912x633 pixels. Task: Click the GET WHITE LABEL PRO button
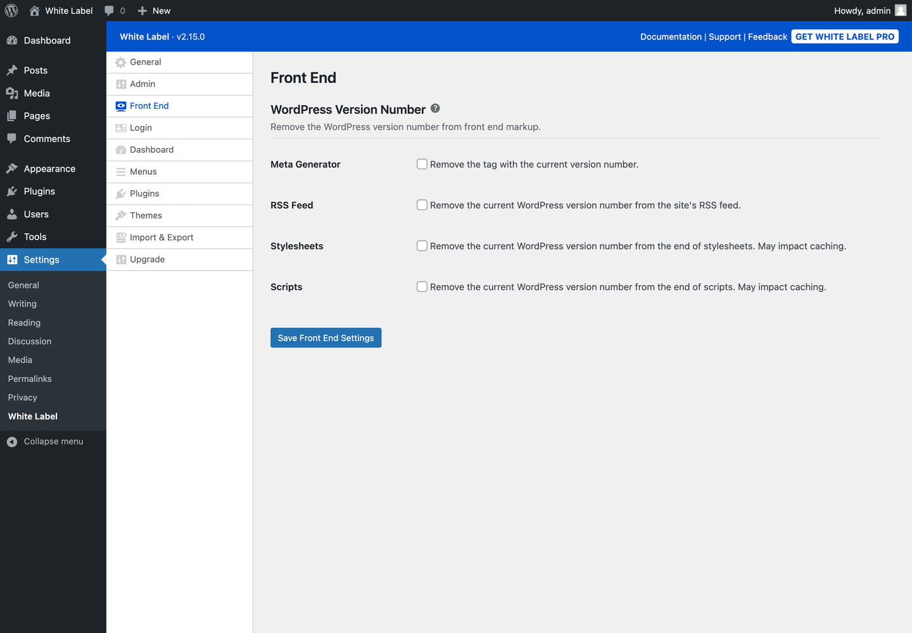tap(845, 36)
